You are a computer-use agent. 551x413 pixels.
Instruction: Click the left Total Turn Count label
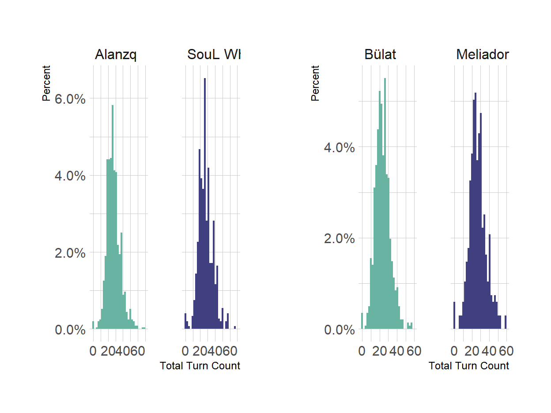point(200,366)
